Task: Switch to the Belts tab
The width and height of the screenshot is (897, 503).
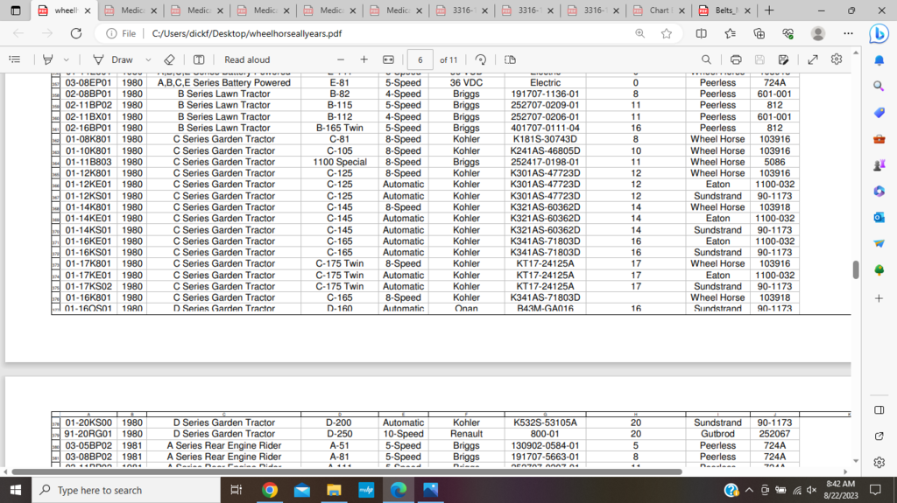Action: (723, 10)
